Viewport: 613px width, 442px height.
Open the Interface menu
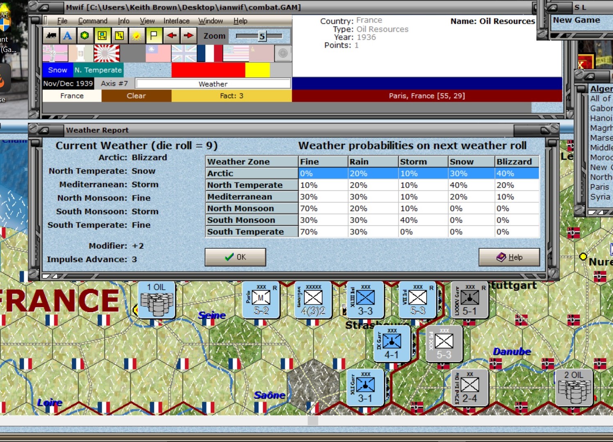176,21
